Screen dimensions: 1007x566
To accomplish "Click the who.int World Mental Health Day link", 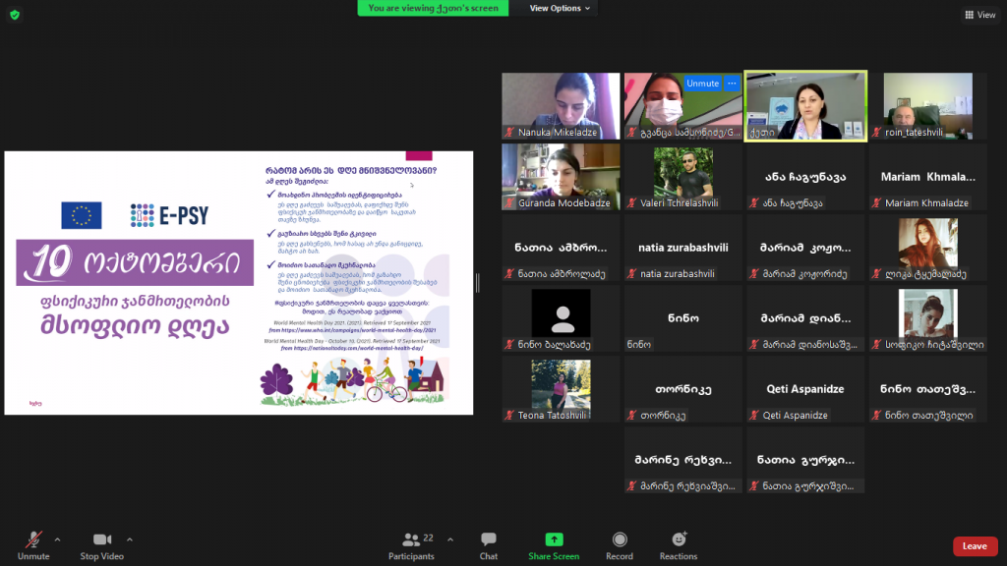I will 353,330.
